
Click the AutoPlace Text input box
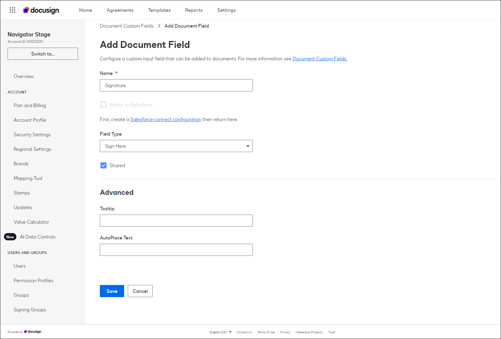176,250
